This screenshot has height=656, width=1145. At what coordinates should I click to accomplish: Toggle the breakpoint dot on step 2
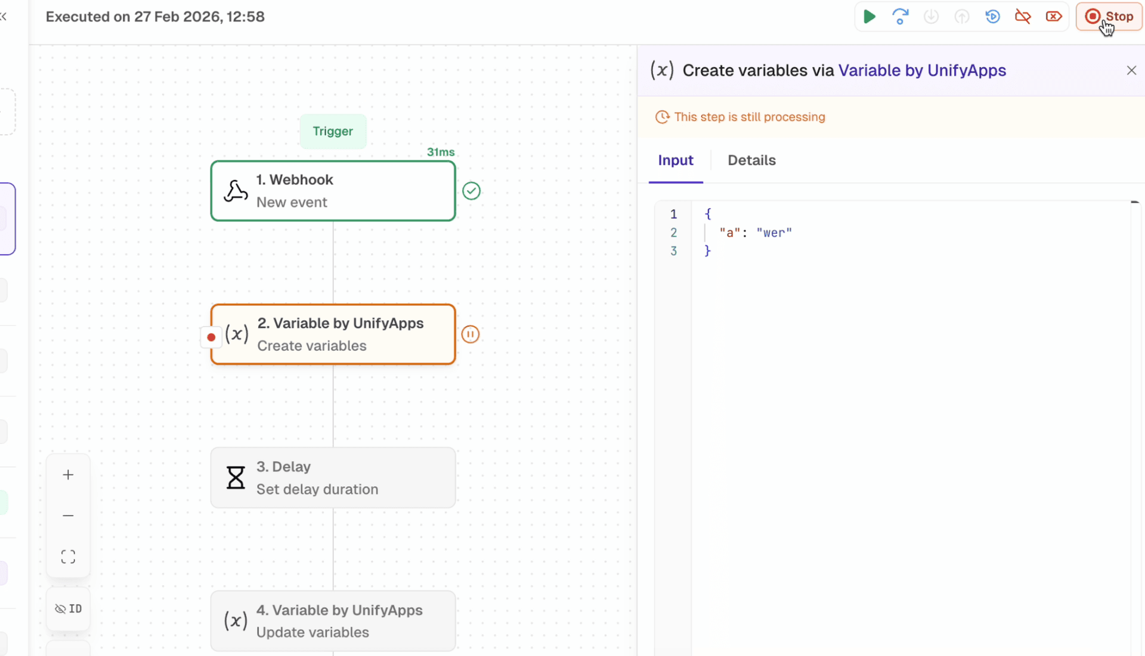pos(211,337)
